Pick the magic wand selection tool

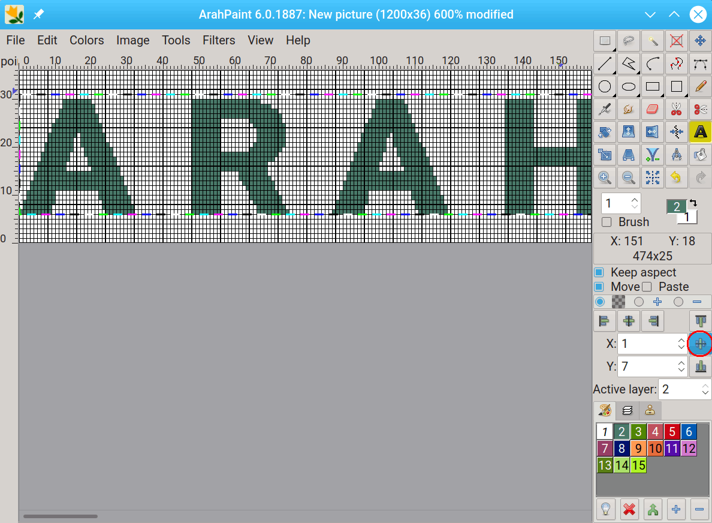point(653,41)
